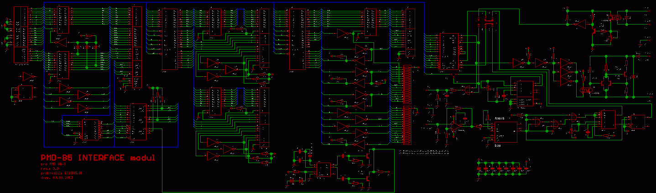Viewport: 656px width, 193px height.
Task: Click the date line dated 09.03.2013
Action: (57, 178)
